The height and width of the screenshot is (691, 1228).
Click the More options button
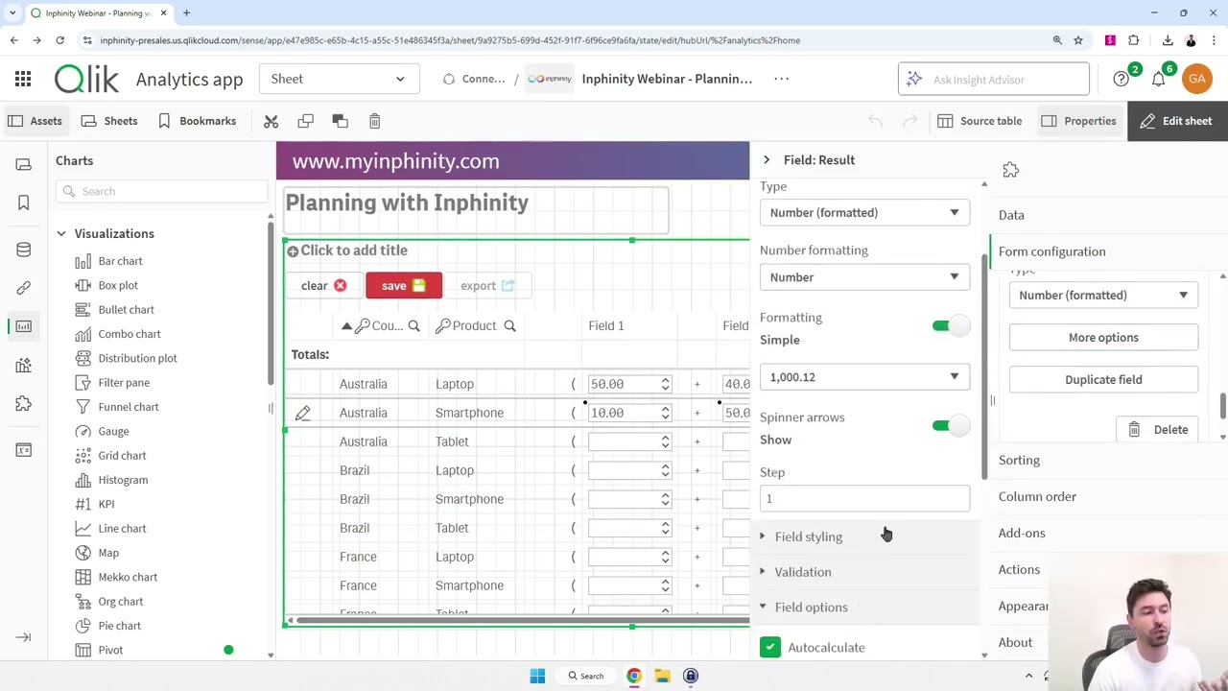[x=1103, y=338]
